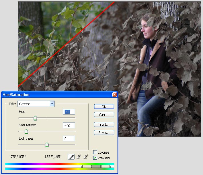Click the lower color spectrum bar
203x175 pixels.
point(59,169)
